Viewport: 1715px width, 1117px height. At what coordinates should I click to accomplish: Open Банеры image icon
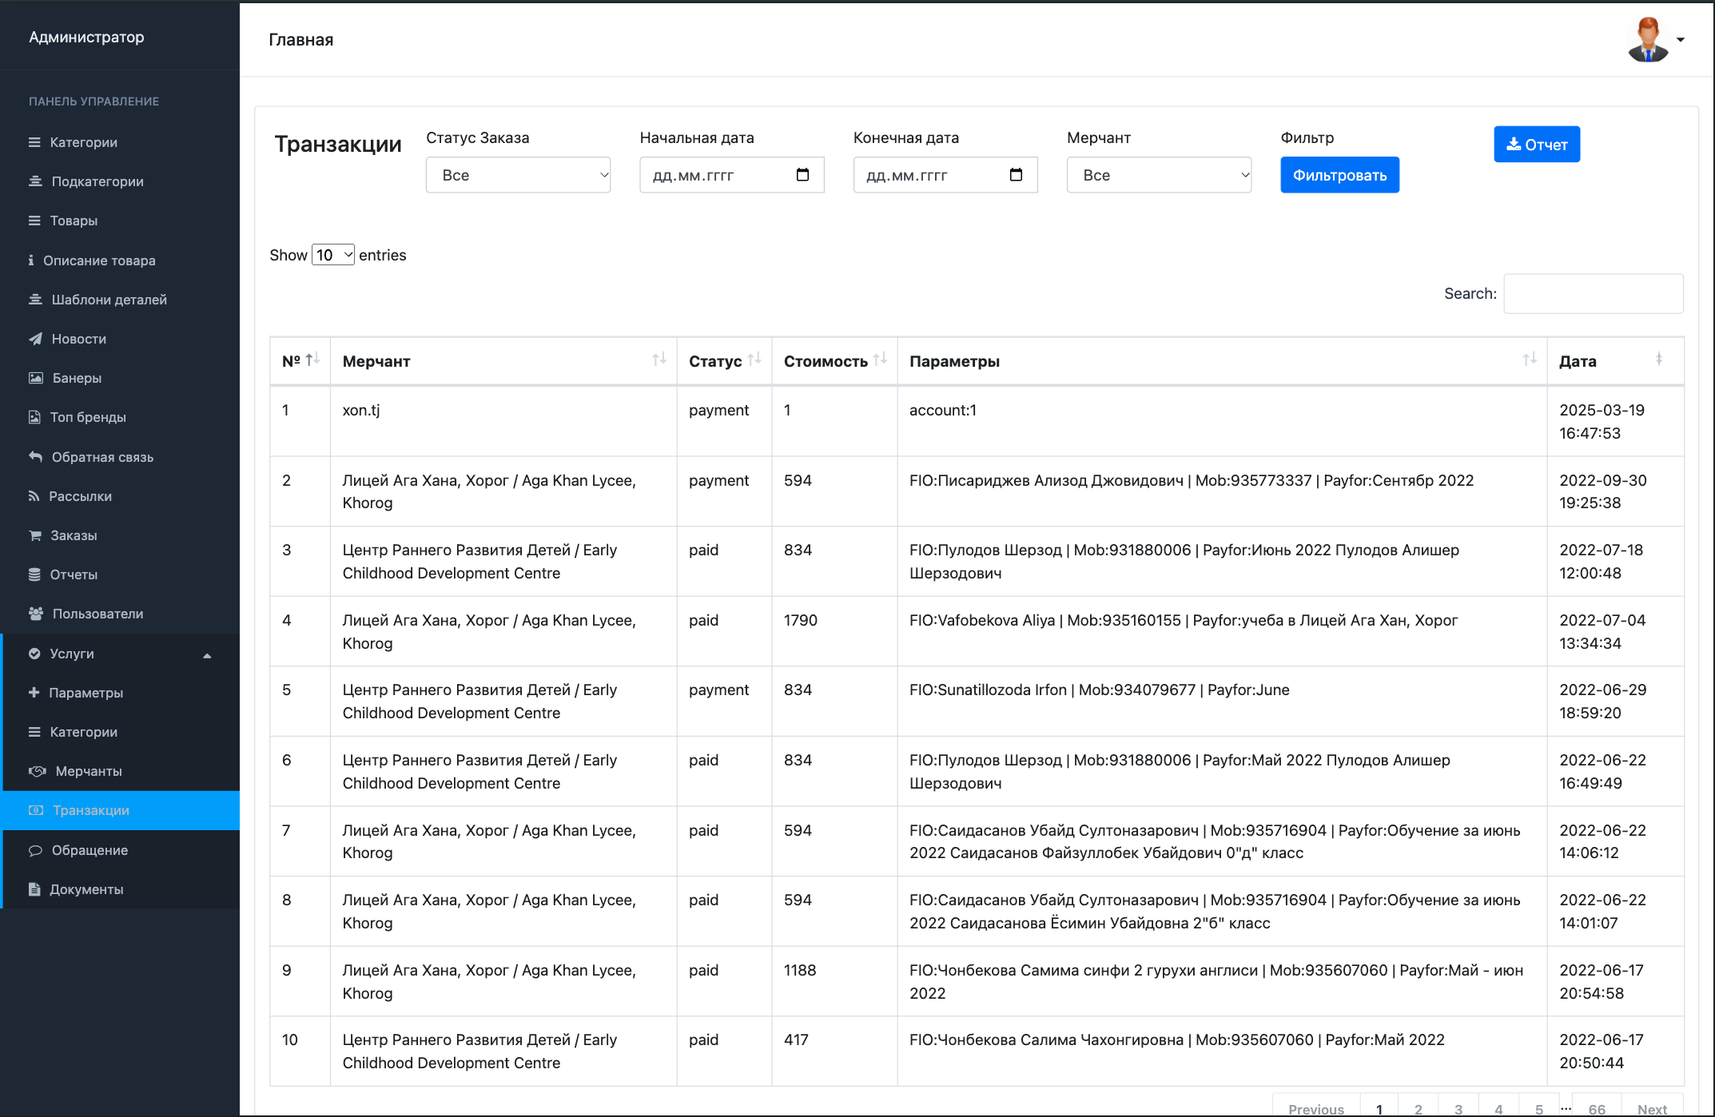[x=36, y=378]
